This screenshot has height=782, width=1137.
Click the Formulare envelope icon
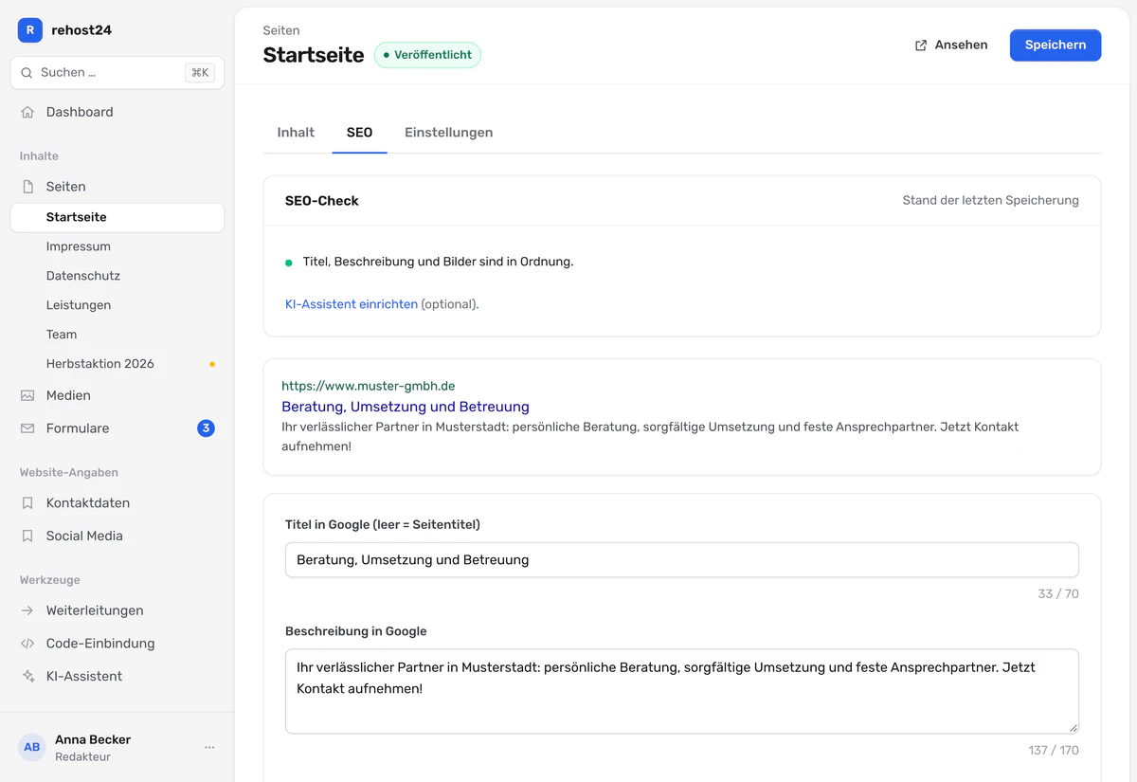[x=27, y=428]
